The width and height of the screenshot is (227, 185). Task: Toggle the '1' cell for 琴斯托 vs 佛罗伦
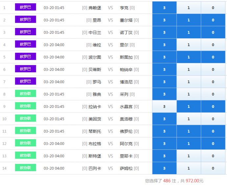tap(189, 131)
